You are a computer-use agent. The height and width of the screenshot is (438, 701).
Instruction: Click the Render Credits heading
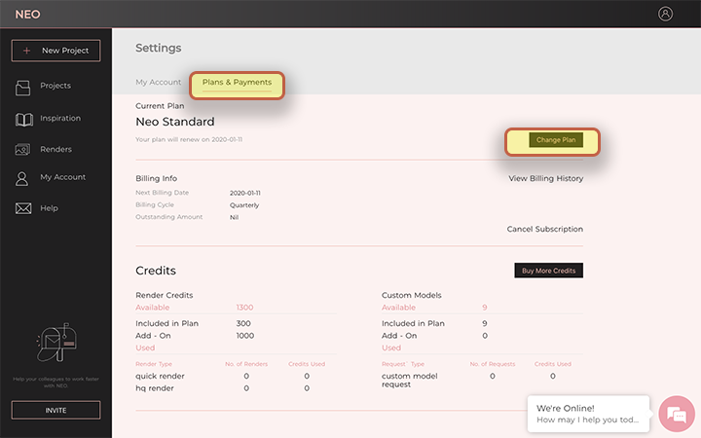[x=165, y=295]
